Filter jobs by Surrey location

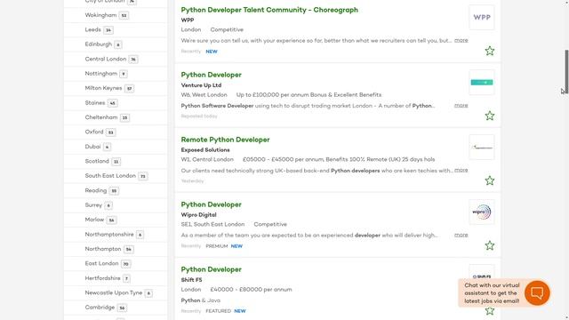point(93,205)
